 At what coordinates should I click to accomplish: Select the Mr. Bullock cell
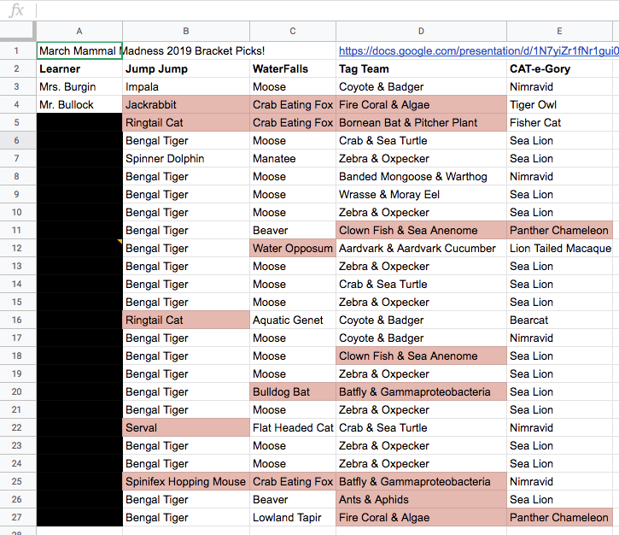tap(79, 105)
